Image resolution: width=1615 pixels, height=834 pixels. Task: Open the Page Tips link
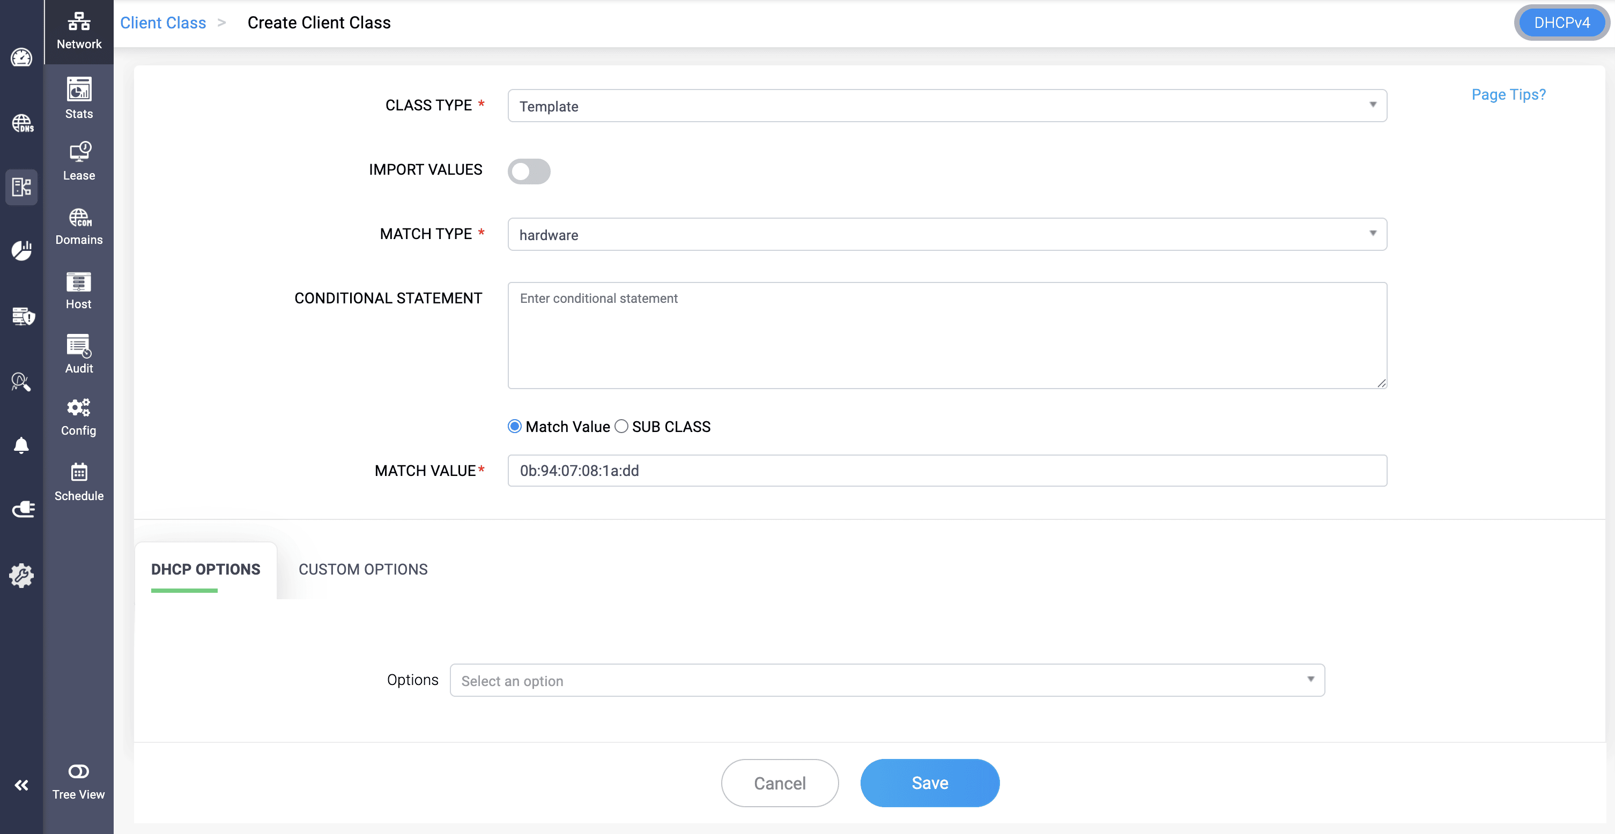[x=1508, y=95]
